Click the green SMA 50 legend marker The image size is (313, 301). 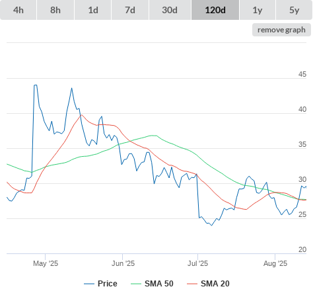(136, 284)
